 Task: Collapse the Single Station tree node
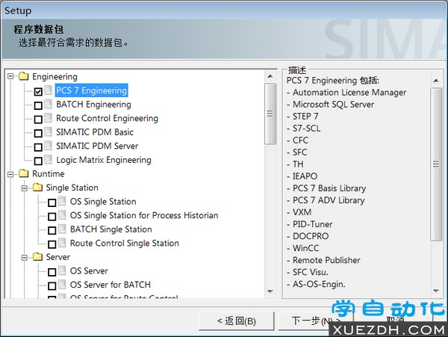25,188
